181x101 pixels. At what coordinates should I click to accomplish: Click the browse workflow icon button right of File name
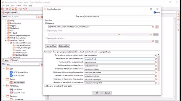(x=157, y=27)
